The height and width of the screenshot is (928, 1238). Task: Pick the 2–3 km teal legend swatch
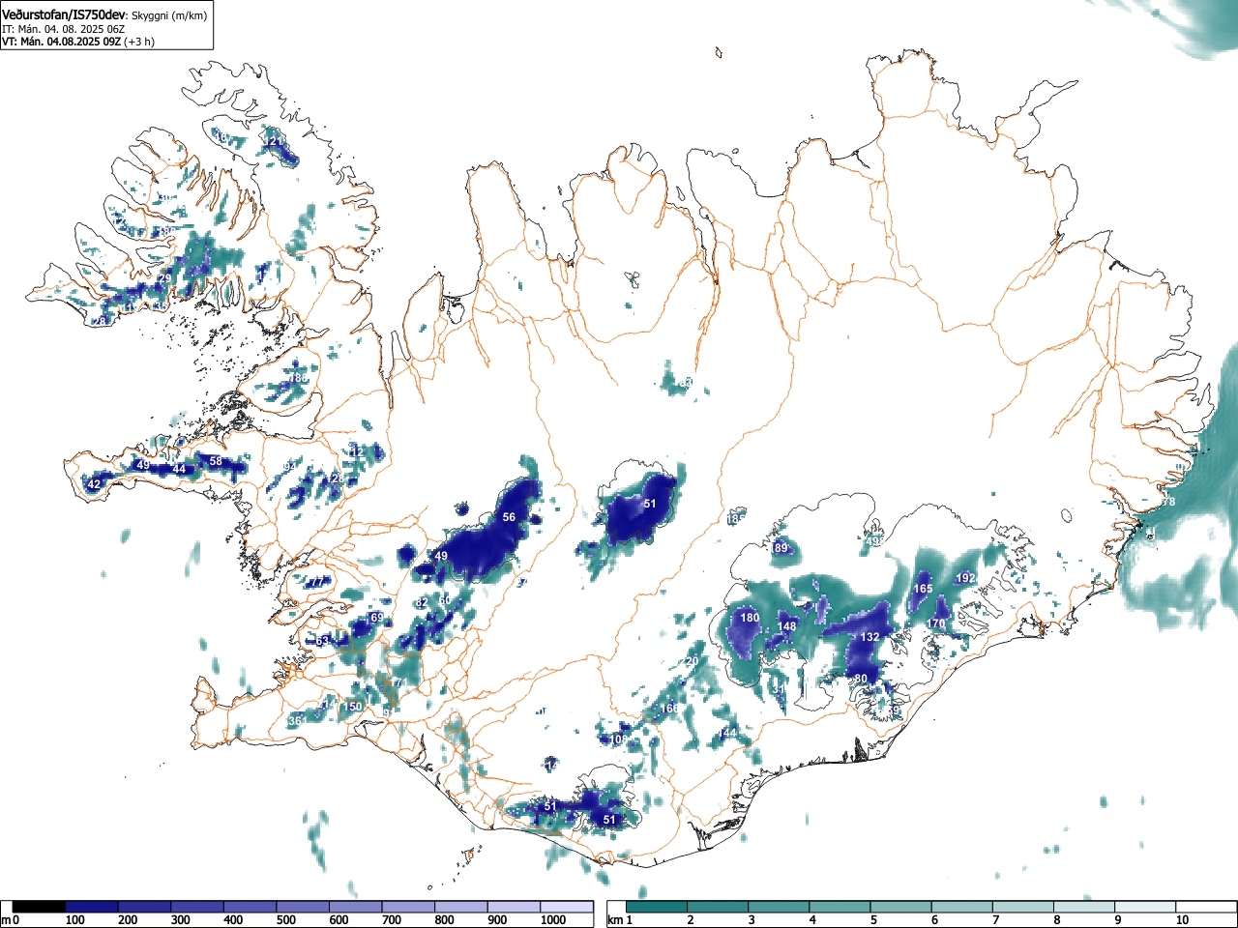pyautogui.click(x=718, y=907)
